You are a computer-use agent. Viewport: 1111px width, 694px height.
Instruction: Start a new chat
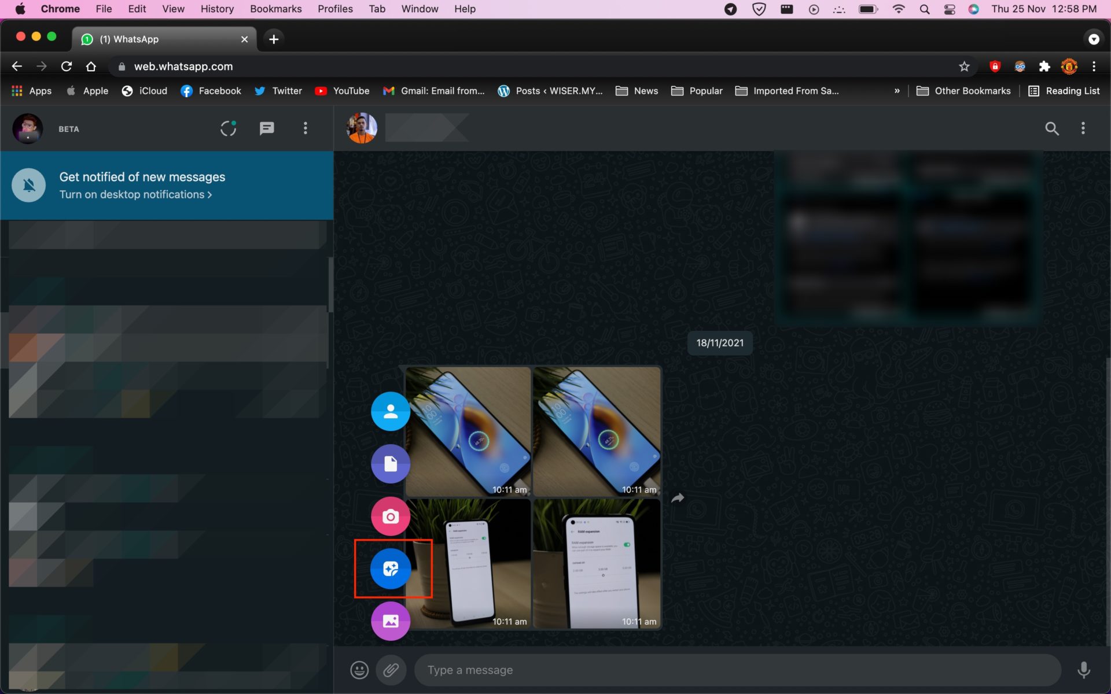tap(267, 128)
